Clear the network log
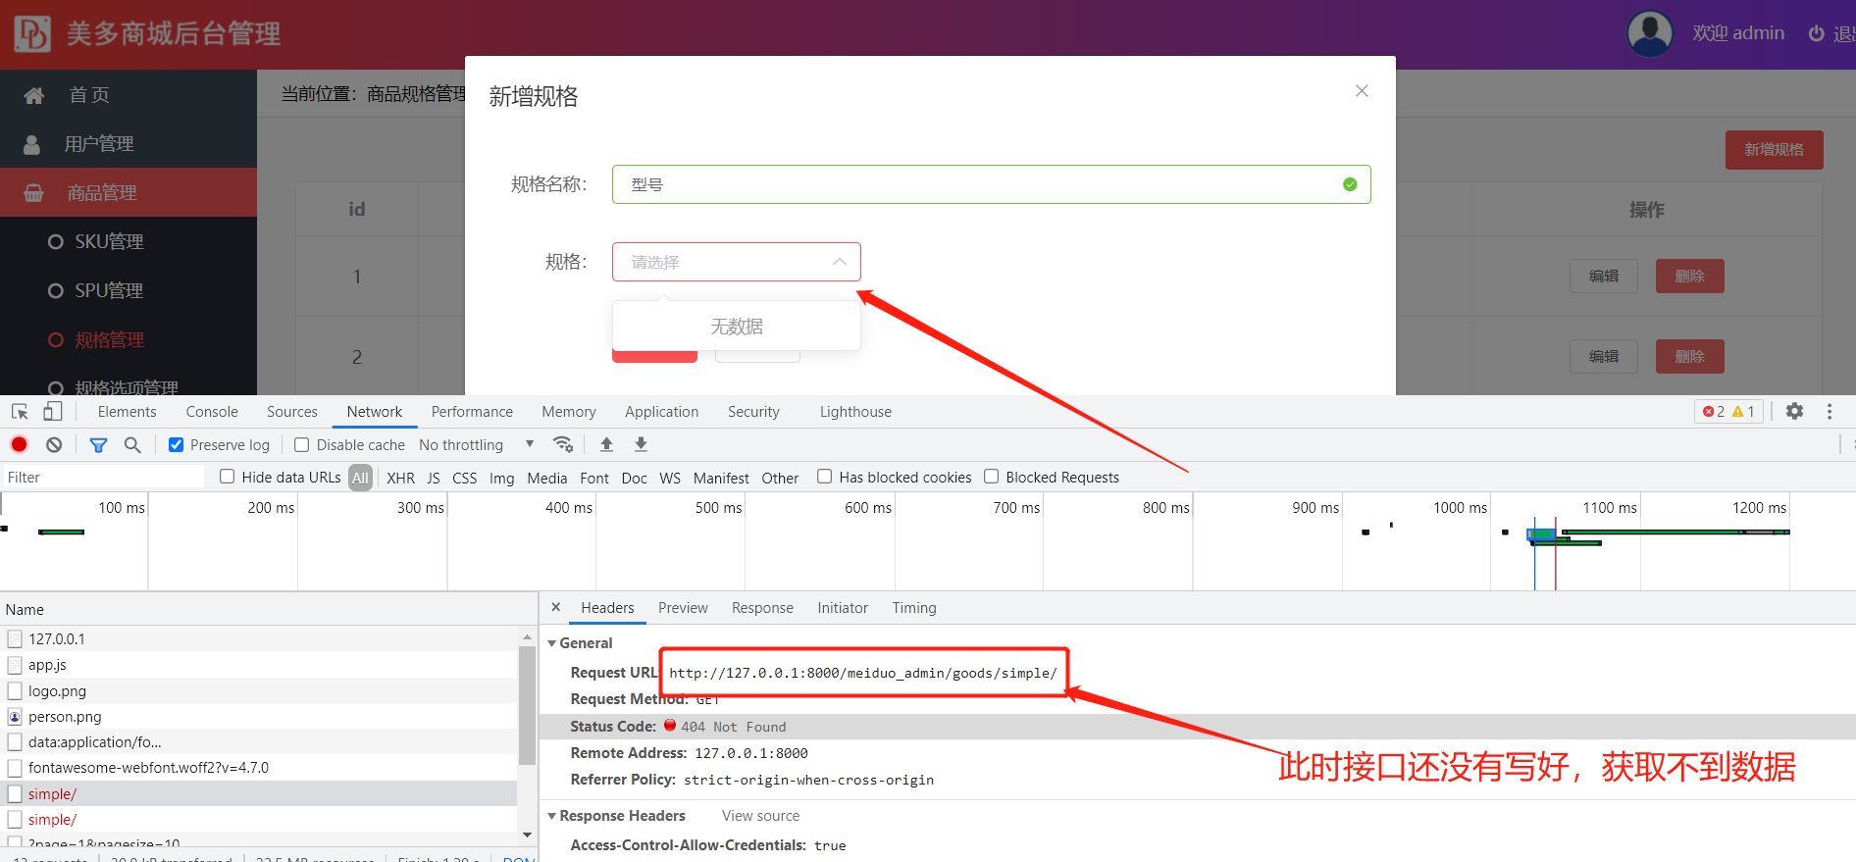1856x862 pixels. 54,444
